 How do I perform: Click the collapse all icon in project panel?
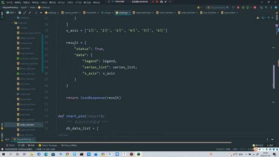coord(30,13)
